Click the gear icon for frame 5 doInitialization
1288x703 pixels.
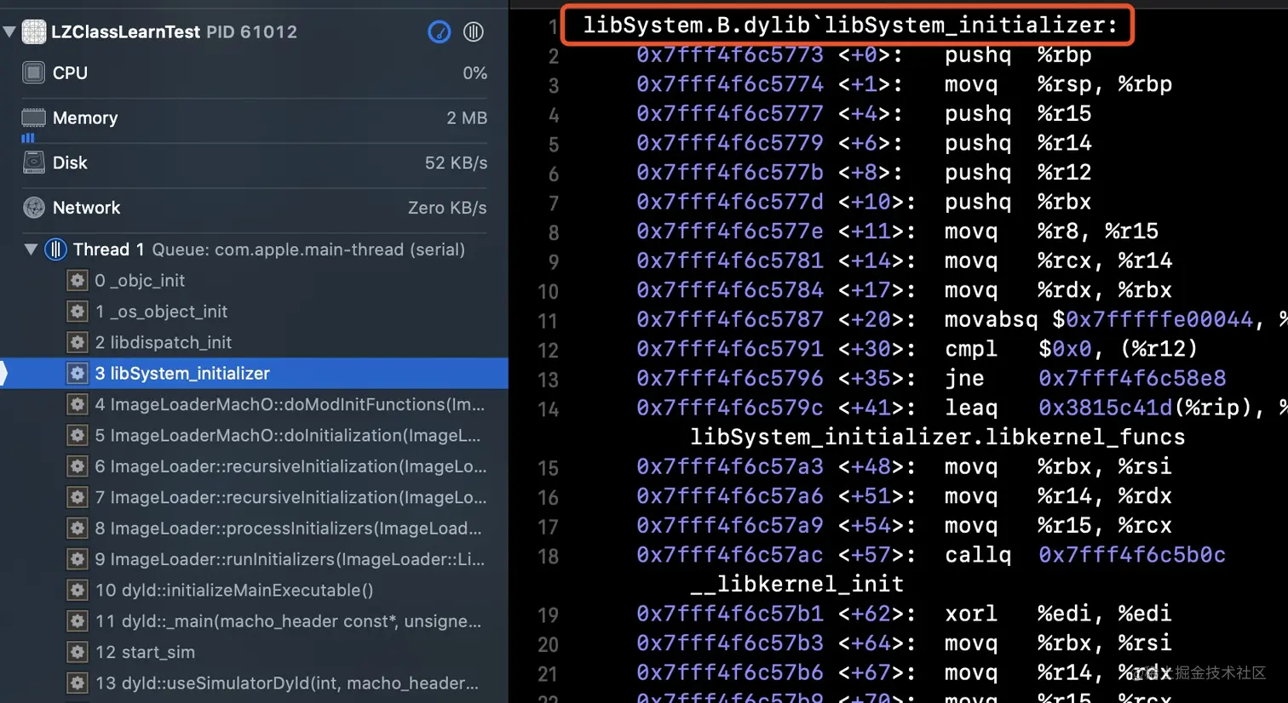click(x=78, y=435)
